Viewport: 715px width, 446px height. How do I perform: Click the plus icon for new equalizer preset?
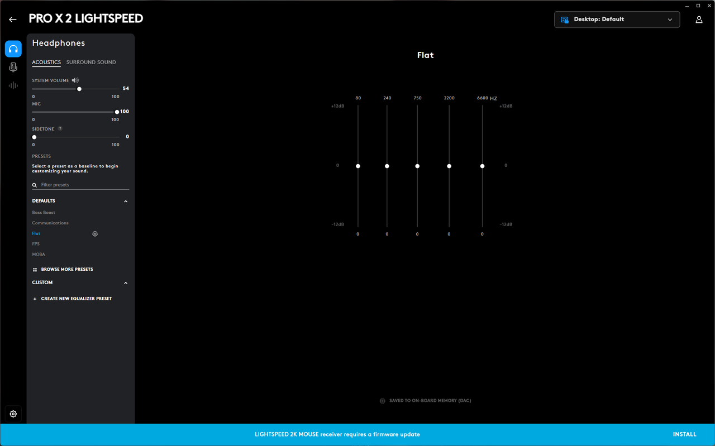point(35,299)
